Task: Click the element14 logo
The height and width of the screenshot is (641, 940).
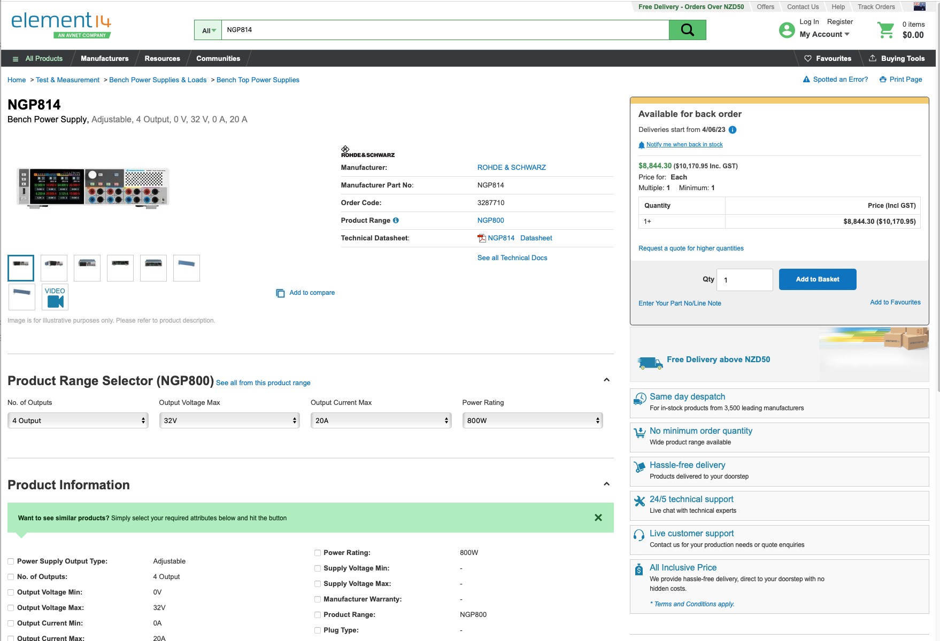Action: 61,25
